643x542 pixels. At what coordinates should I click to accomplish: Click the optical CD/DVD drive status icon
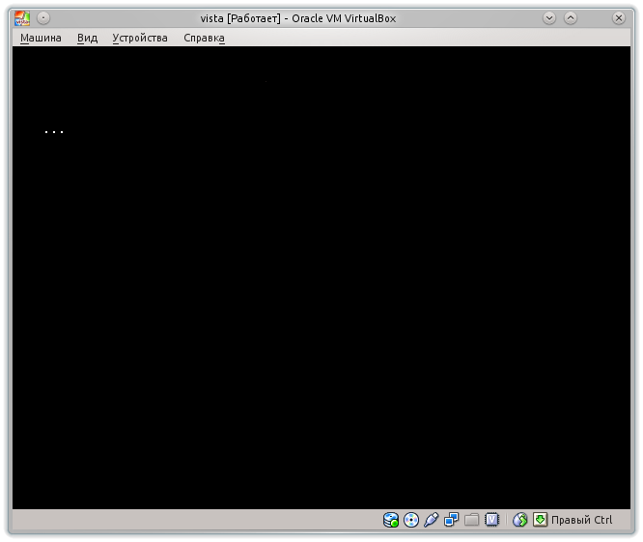(x=411, y=520)
